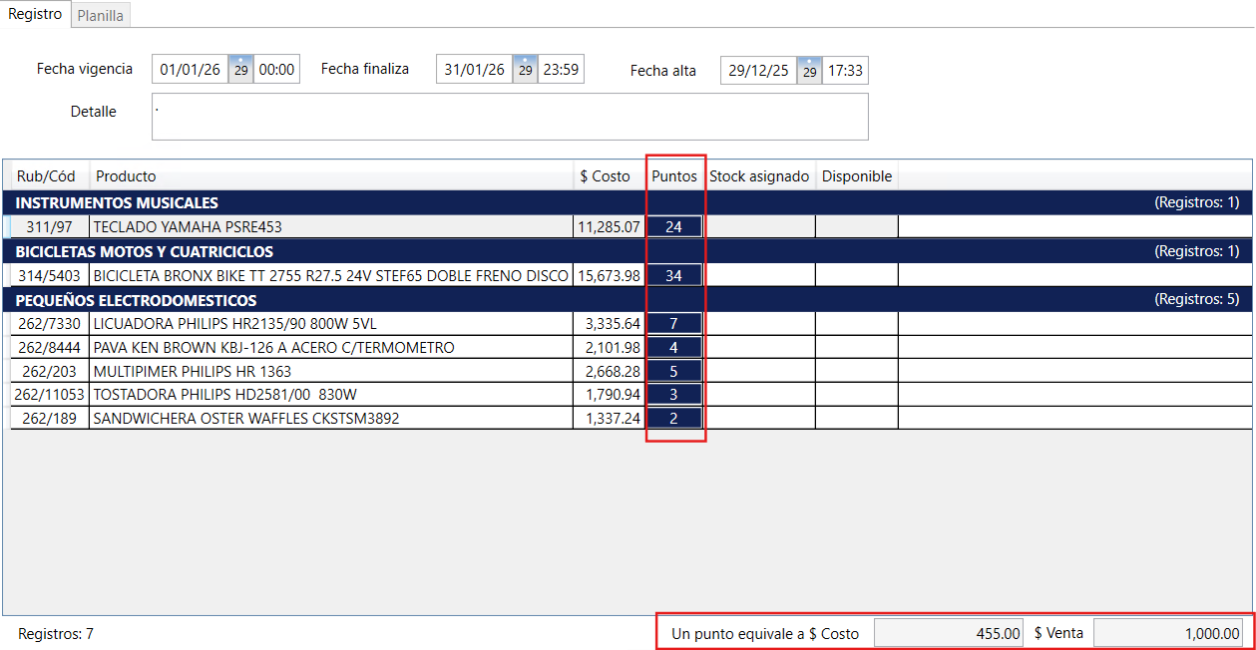Open the Fecha vigencia calendar picker icon
This screenshot has width=1256, height=650.
tap(240, 70)
